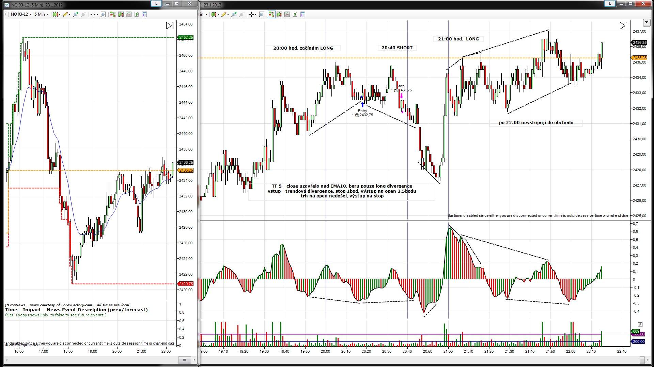This screenshot has width=654, height=367.
Task: Jump to latest bar on left chart
Action: [169, 26]
